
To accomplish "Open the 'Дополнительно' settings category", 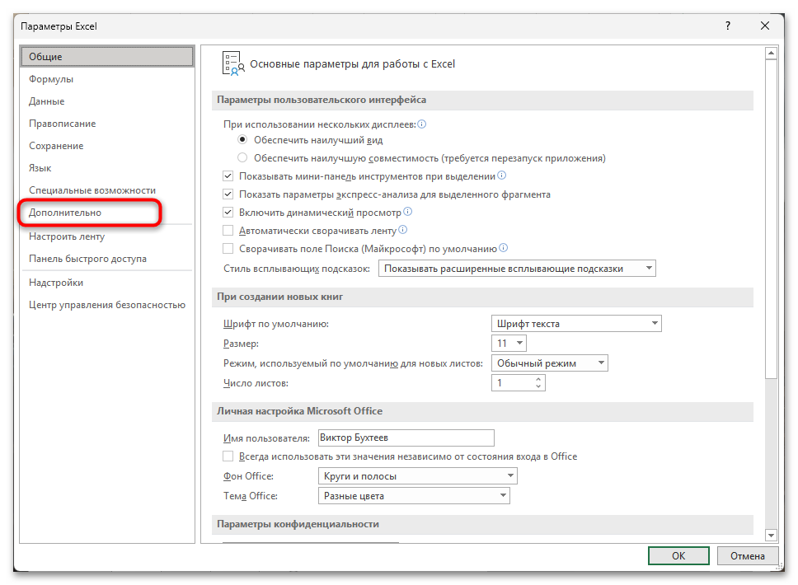I will 65,213.
